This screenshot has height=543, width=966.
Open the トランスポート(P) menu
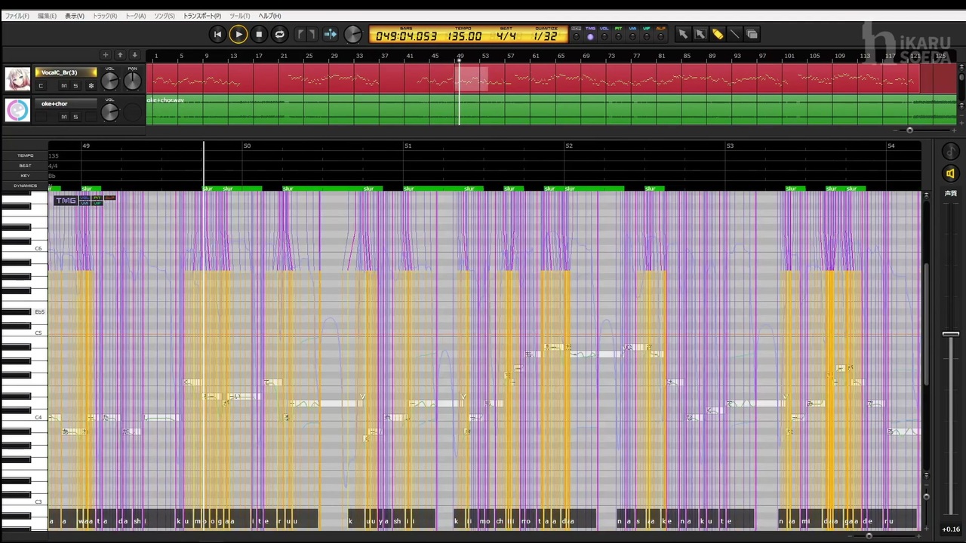click(x=202, y=16)
